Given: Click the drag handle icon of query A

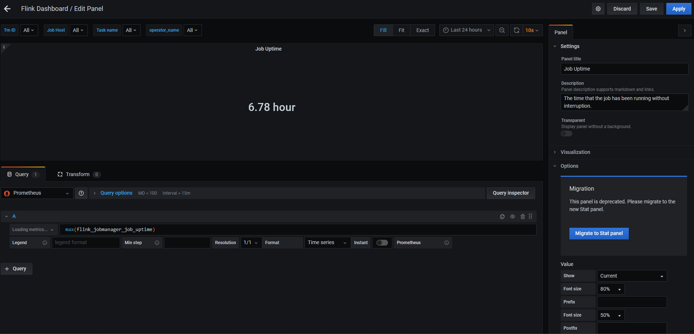Looking at the screenshot, I should tap(530, 216).
